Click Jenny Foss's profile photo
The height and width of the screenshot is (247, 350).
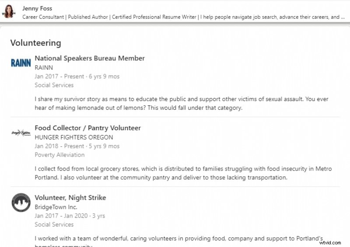click(x=9, y=12)
